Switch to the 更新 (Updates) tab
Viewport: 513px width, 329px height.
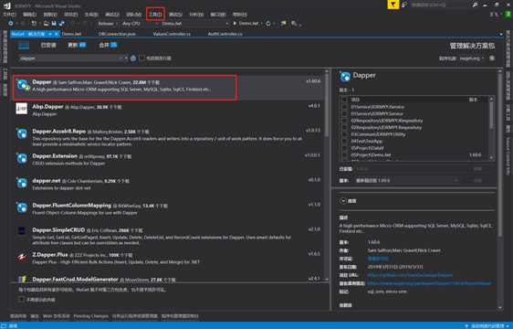click(77, 45)
